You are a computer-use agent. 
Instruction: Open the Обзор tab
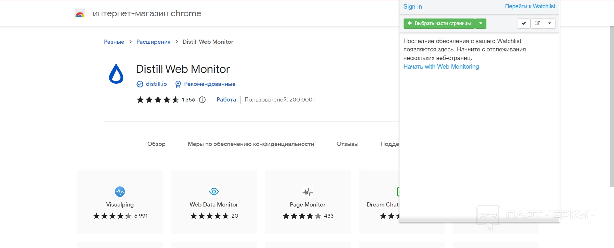tap(156, 144)
